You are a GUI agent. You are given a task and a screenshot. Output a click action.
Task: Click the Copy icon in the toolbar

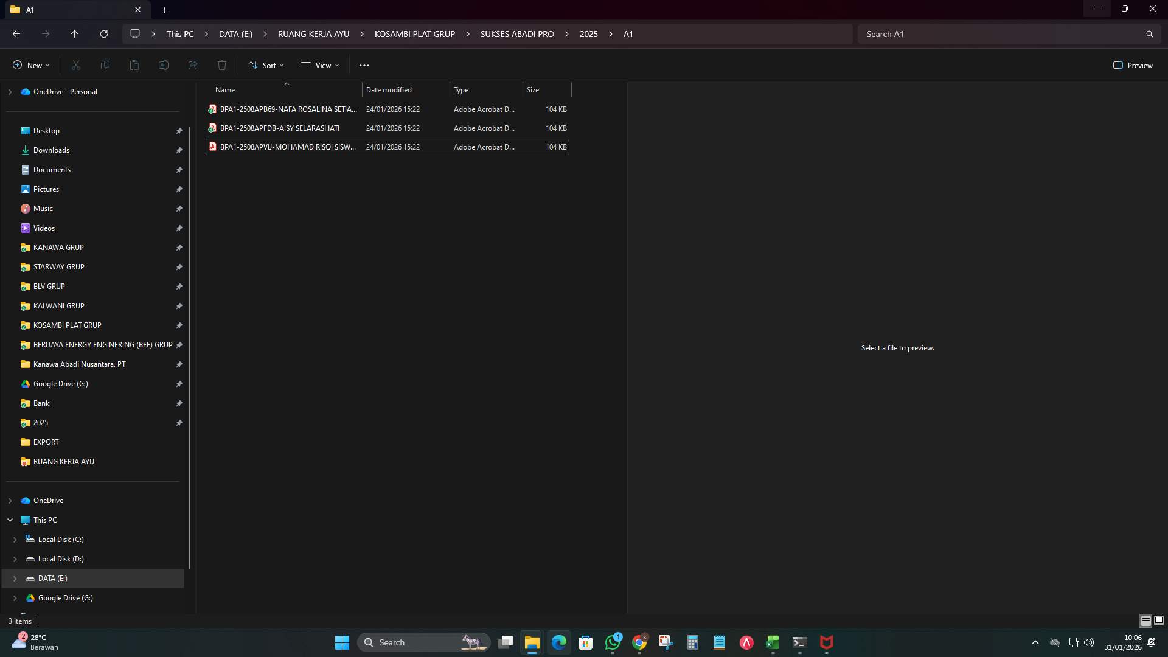tap(105, 65)
